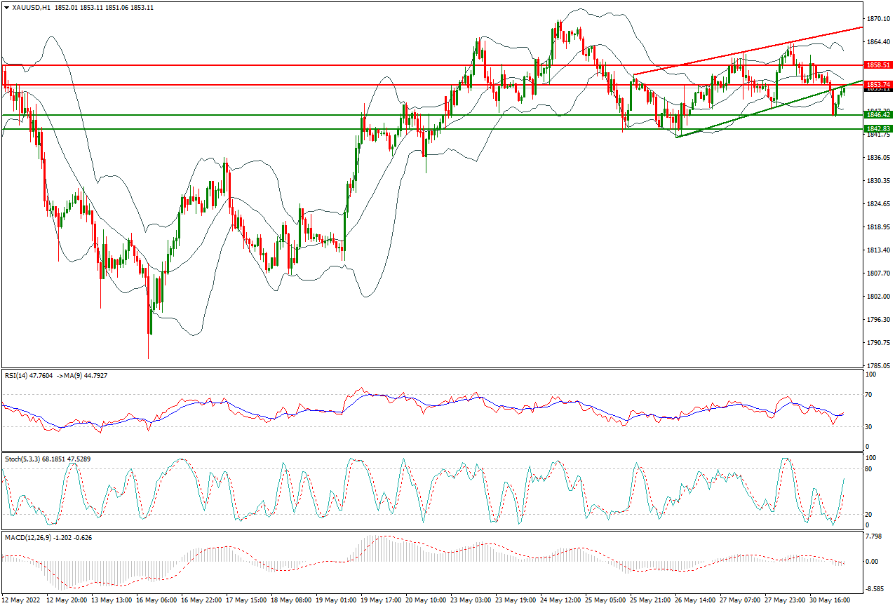Click the 1818.95 price axis label
The width and height of the screenshot is (895, 608).
878,227
